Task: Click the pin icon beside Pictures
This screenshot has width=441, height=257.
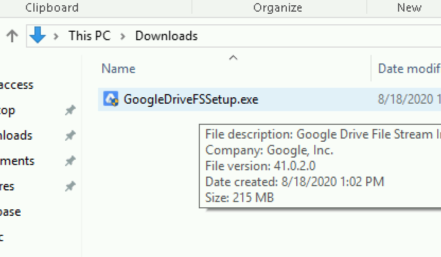Action: click(x=70, y=186)
